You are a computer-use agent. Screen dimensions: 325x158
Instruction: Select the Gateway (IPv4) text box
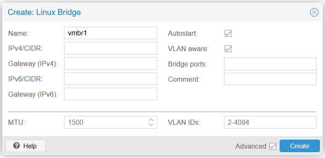(x=111, y=63)
